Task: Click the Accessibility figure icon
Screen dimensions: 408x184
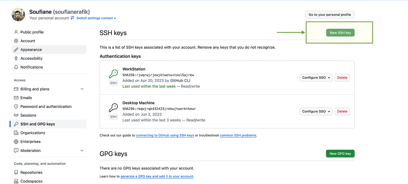Action: pos(16,58)
